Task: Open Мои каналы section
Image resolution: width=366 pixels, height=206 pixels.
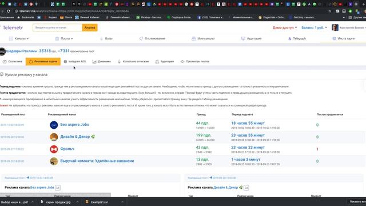Action: 203,38
